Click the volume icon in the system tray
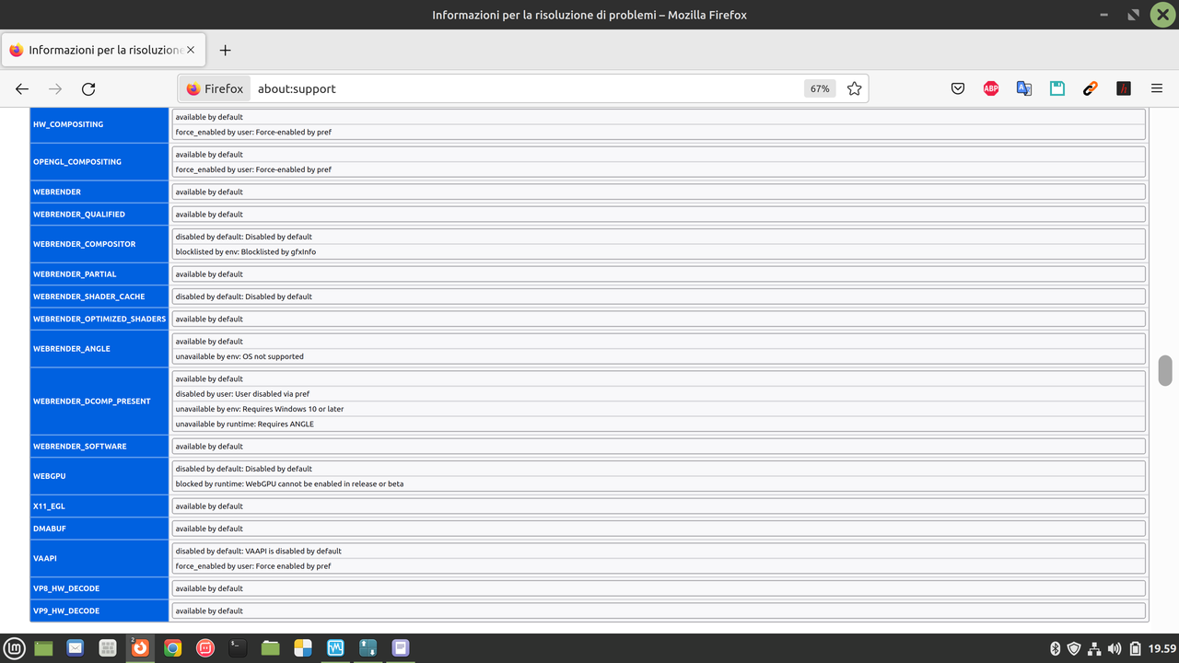The image size is (1179, 663). (x=1114, y=647)
